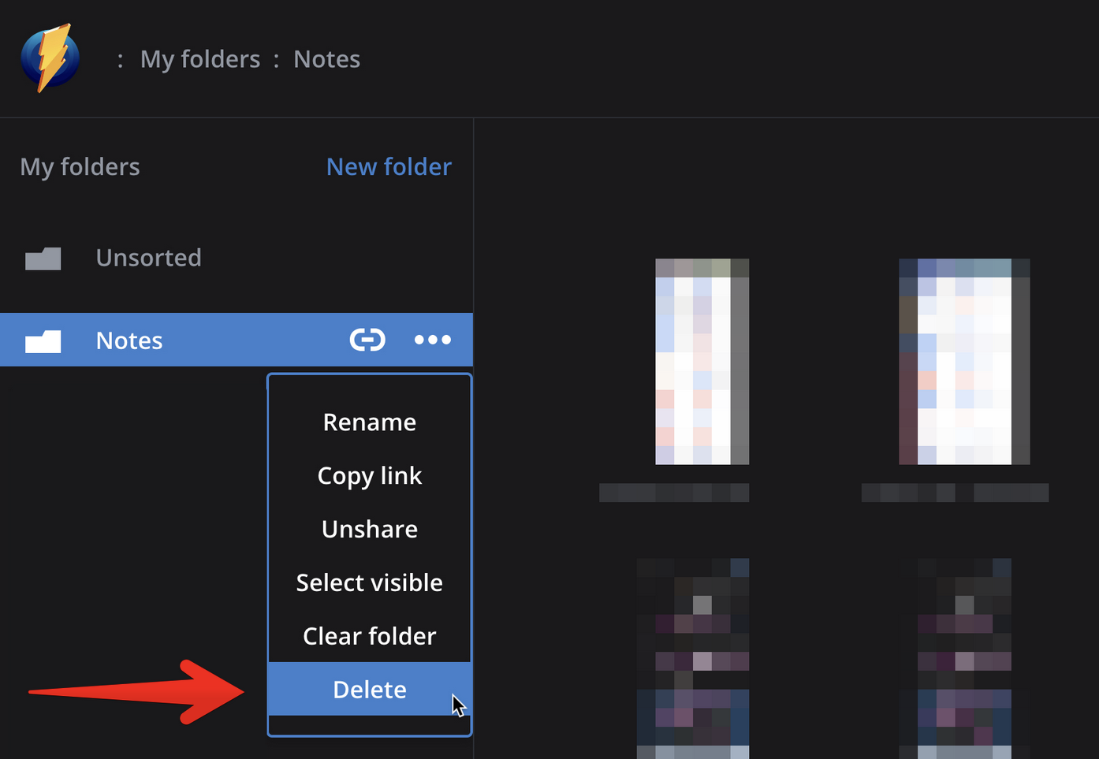Viewport: 1099px width, 759px height.
Task: Pick Select visible in the folder menu
Action: (x=369, y=582)
